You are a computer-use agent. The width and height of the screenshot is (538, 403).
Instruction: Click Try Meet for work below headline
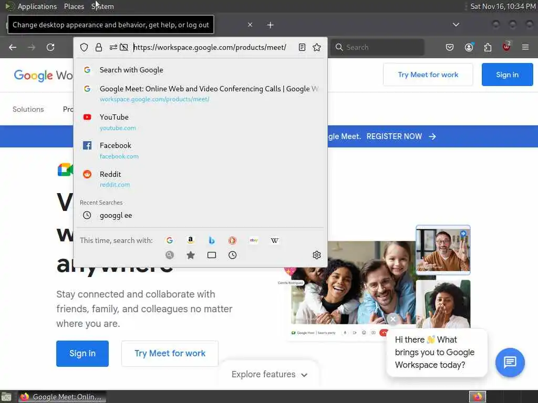click(170, 353)
